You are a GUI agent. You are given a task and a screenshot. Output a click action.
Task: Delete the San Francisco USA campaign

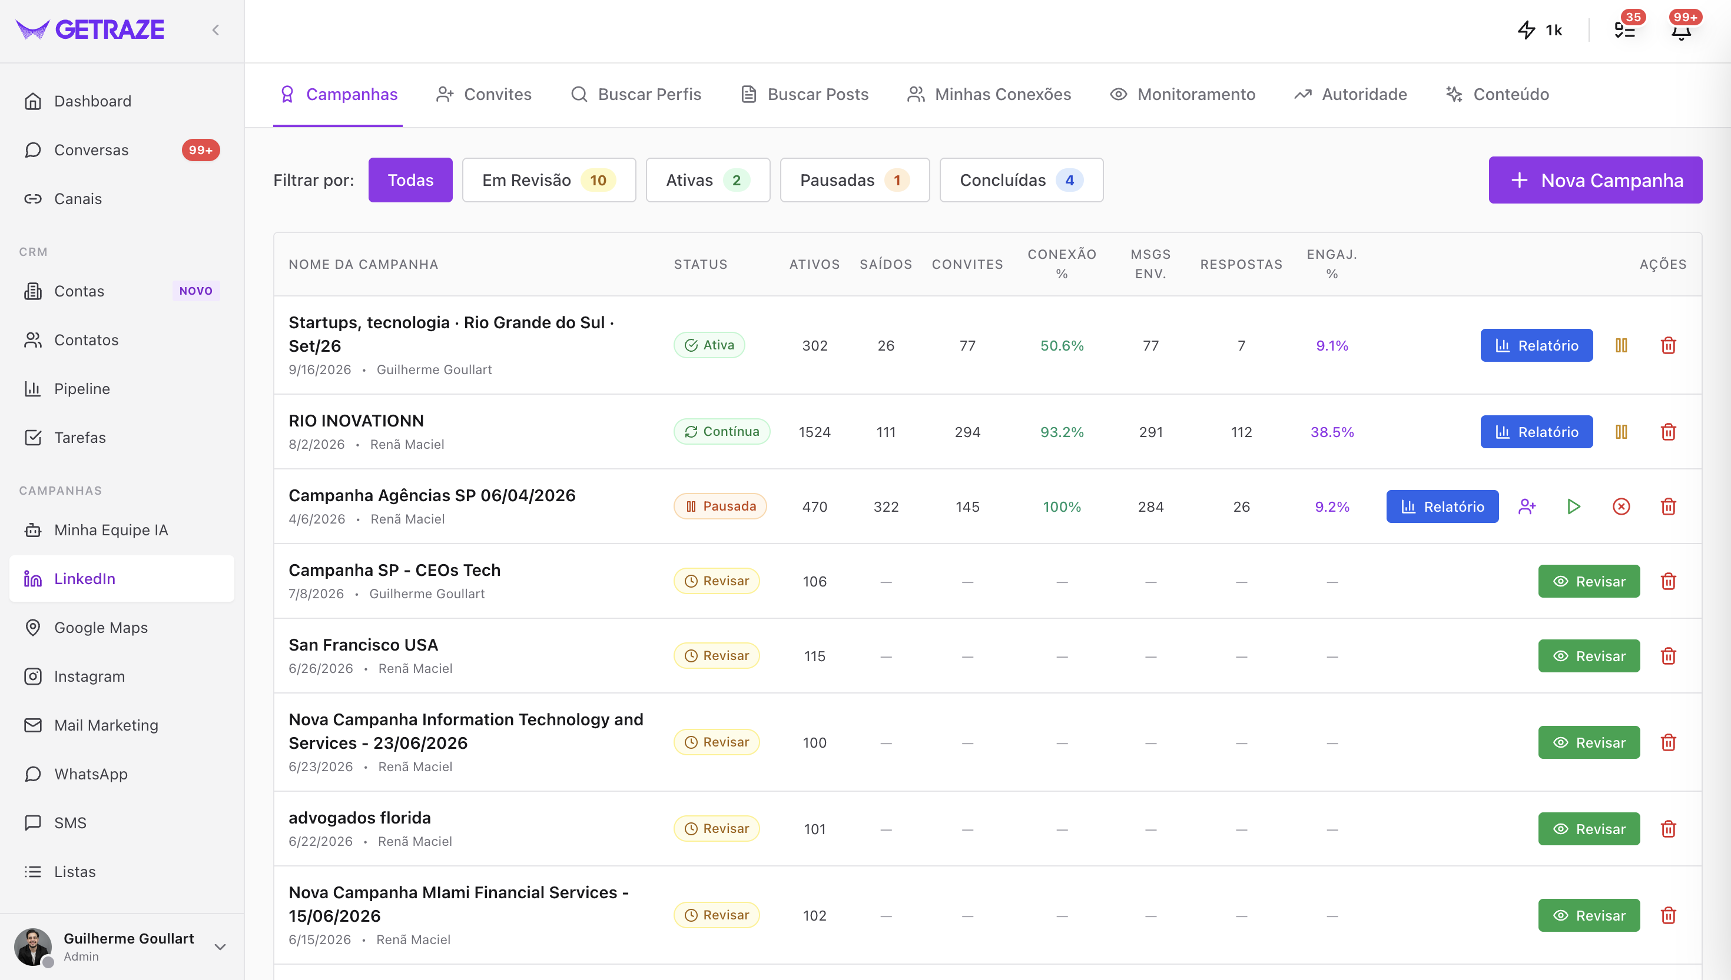click(1669, 655)
